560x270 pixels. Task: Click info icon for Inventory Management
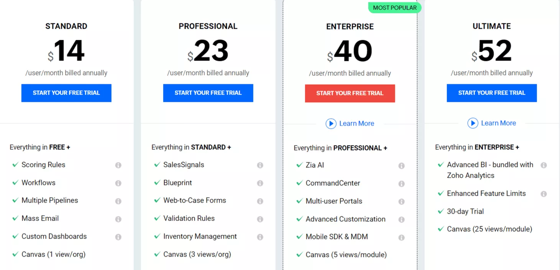click(260, 237)
